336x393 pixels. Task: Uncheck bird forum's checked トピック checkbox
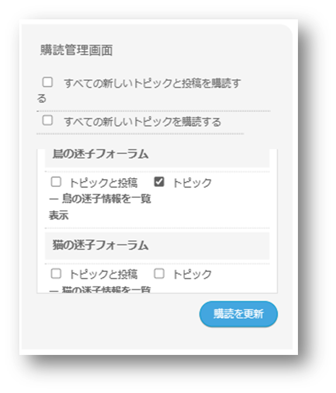tap(159, 182)
